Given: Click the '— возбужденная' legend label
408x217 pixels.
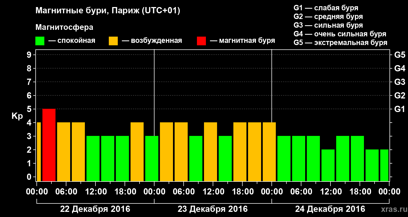Looking at the screenshot, I should pyautogui.click(x=152, y=41).
